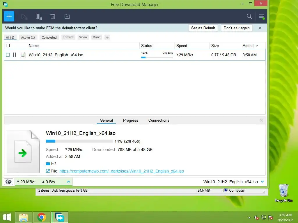298x223 pixels.
Task: Pause the Win10_21H2_English_x64.iso download
Action: point(15,55)
